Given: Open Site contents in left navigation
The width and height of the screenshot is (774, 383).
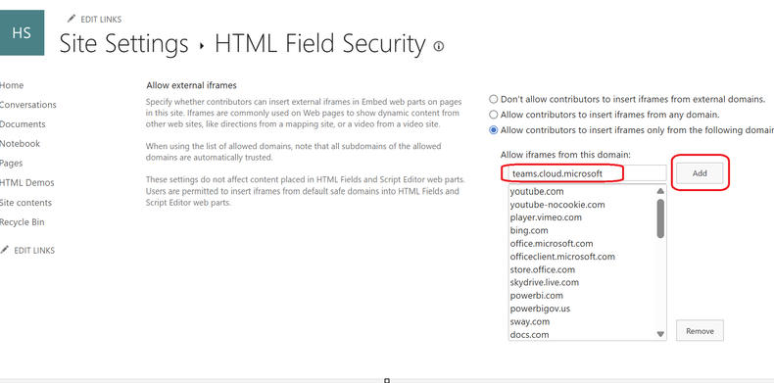Looking at the screenshot, I should click(x=25, y=203).
